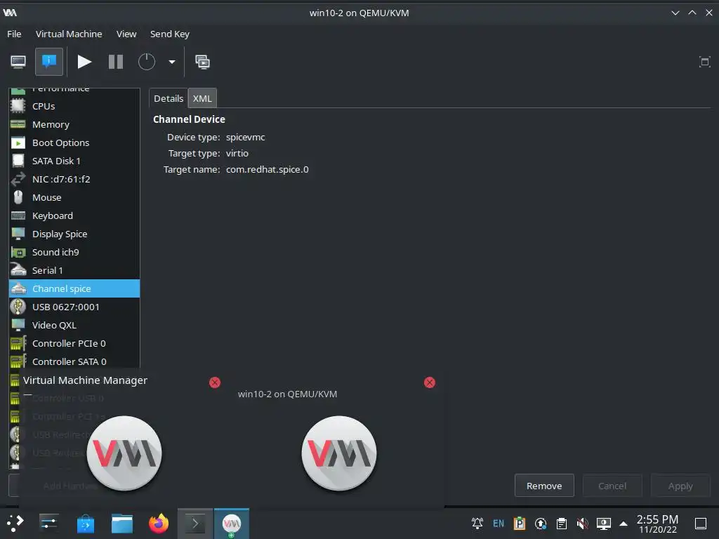Select NIC :d7:61:f2 entry
This screenshot has width=719, height=539.
click(74, 179)
